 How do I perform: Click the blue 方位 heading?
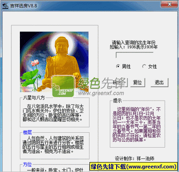27,164
